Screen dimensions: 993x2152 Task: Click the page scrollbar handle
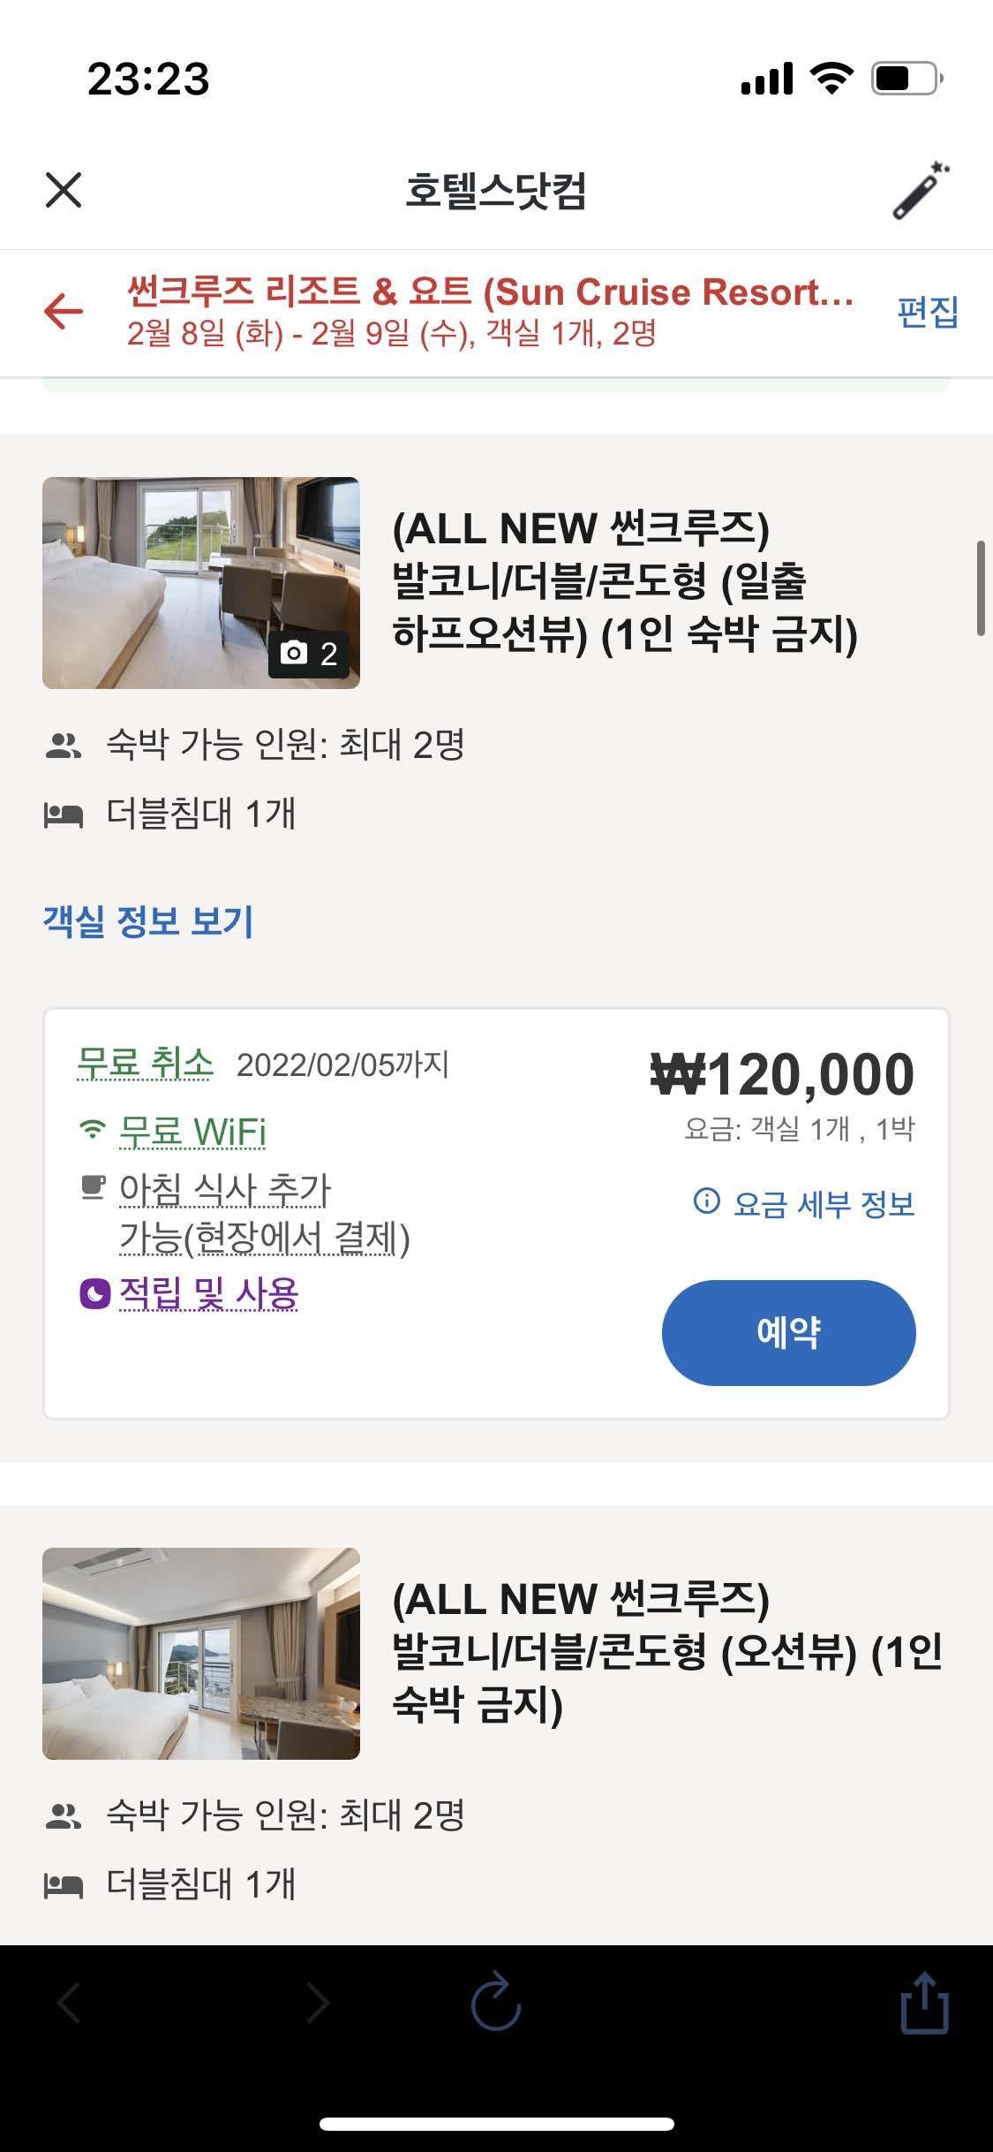point(981,587)
